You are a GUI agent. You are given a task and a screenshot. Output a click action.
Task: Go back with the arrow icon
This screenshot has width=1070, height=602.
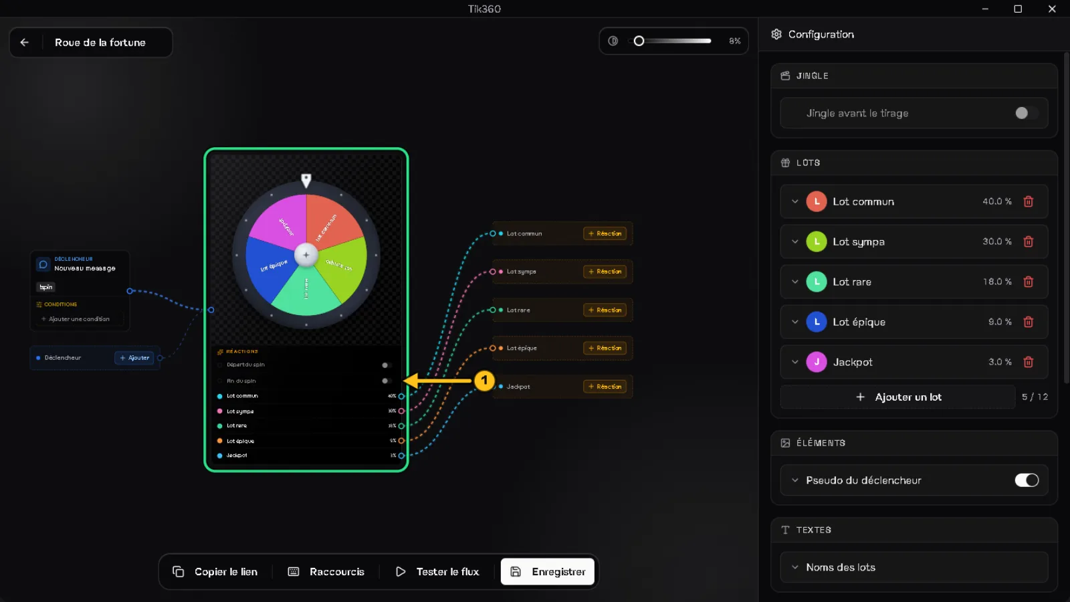click(x=25, y=42)
